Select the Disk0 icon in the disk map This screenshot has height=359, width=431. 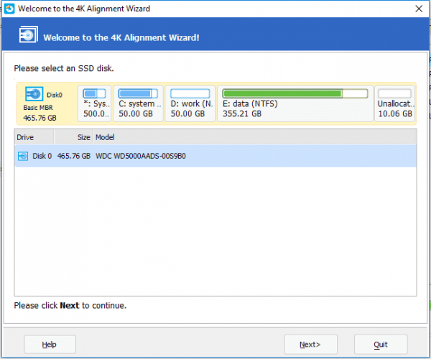coord(34,93)
